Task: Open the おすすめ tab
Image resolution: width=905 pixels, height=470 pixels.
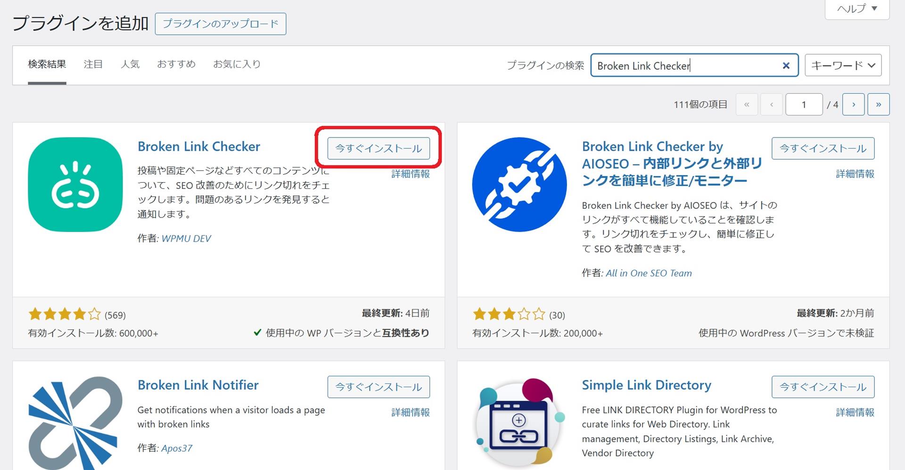Action: [176, 64]
